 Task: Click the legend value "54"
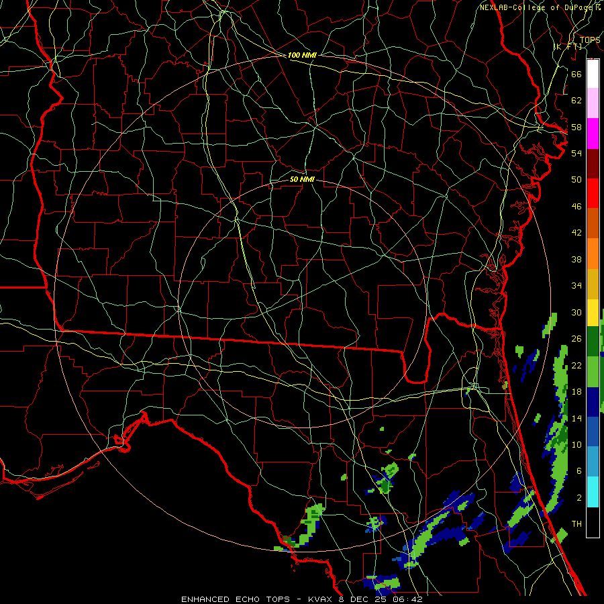[576, 153]
